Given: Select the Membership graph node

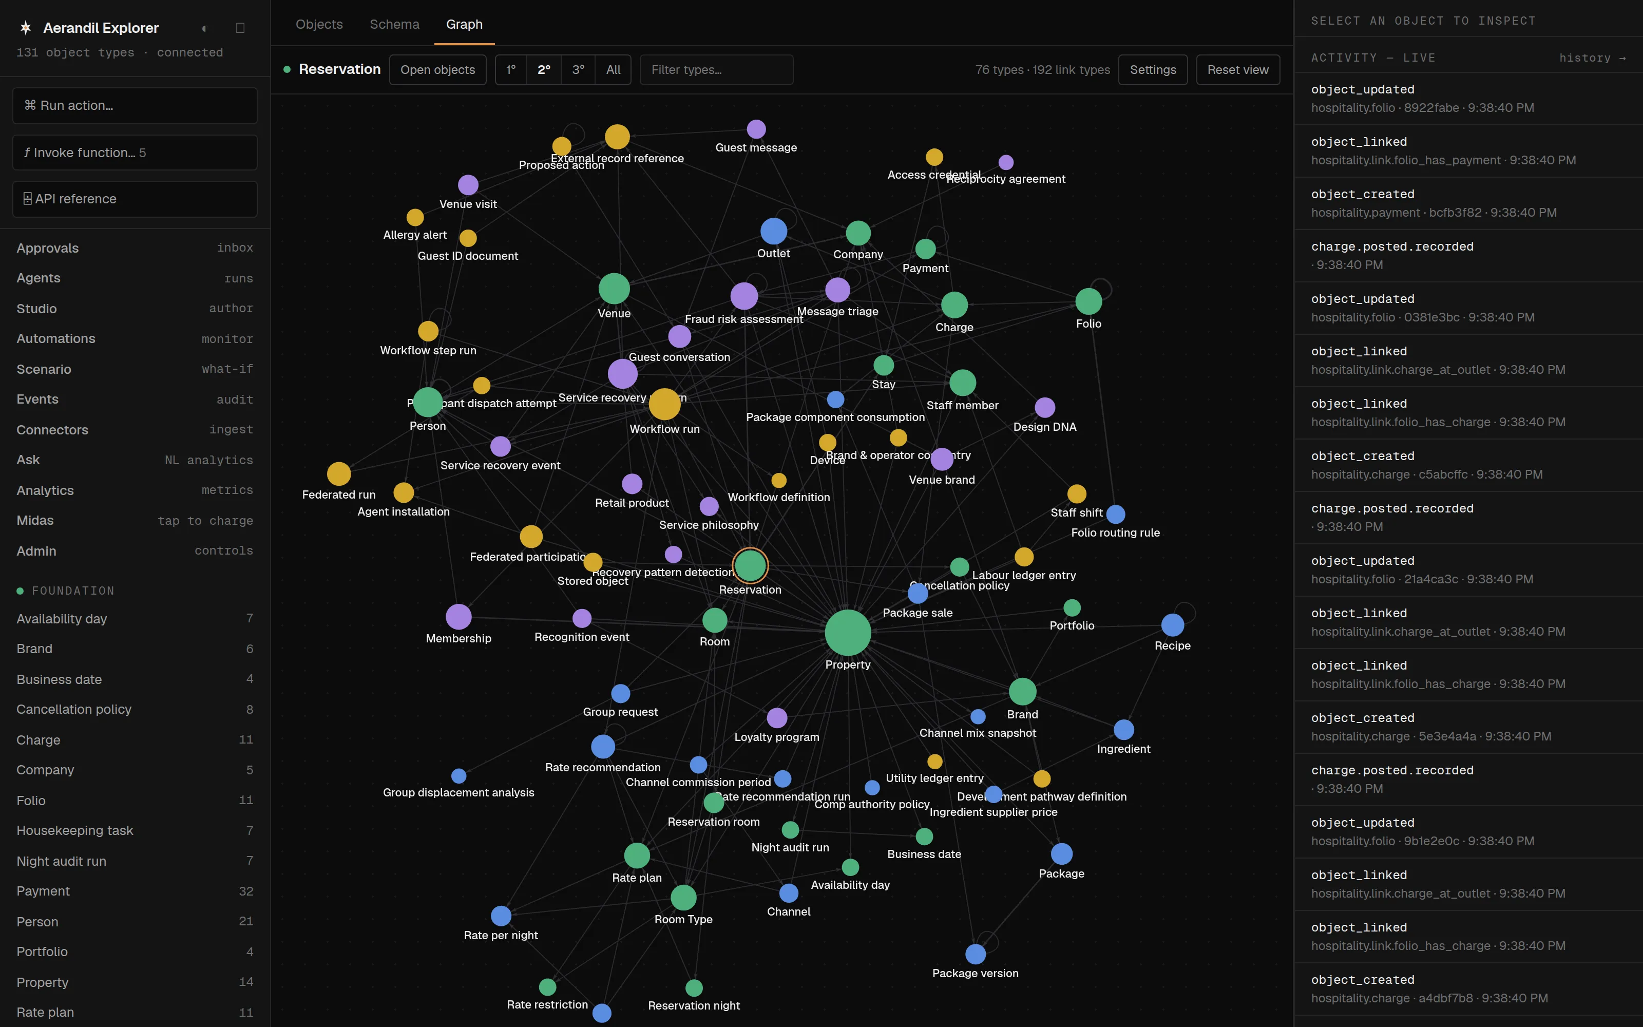Looking at the screenshot, I should pos(458,617).
